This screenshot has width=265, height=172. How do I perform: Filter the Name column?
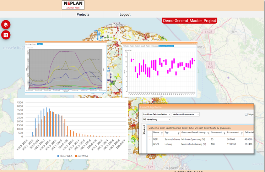click(162, 133)
